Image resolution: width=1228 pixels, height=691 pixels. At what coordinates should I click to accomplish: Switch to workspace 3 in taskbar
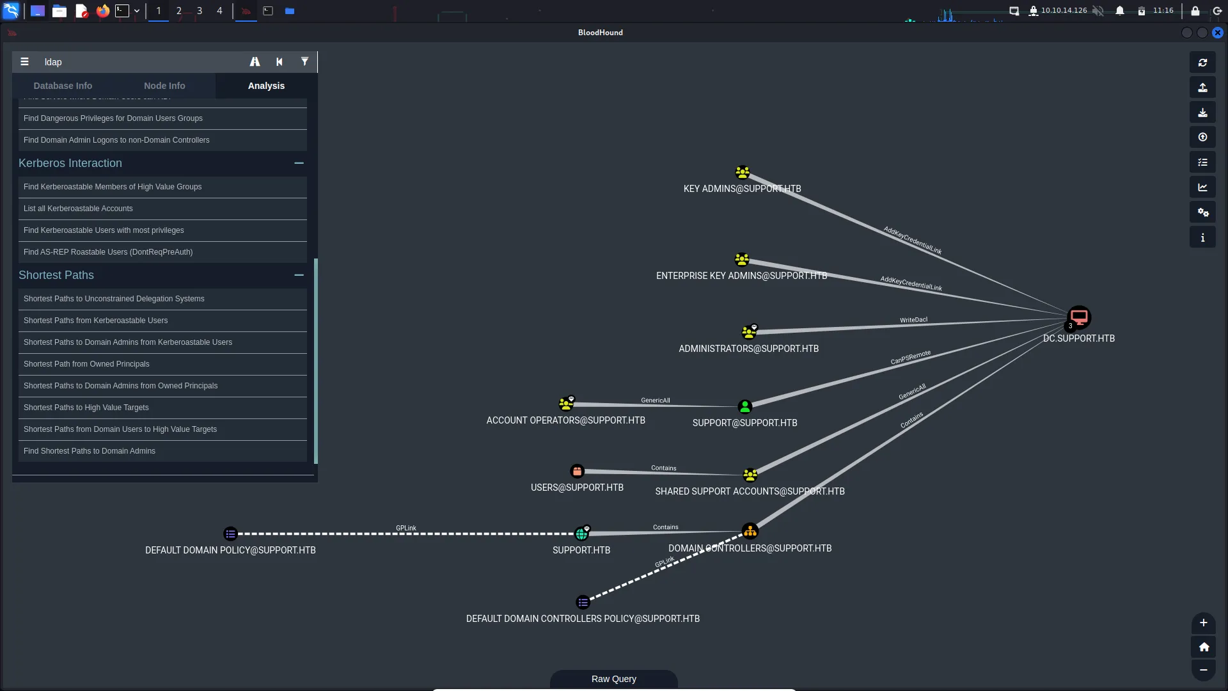(x=199, y=11)
